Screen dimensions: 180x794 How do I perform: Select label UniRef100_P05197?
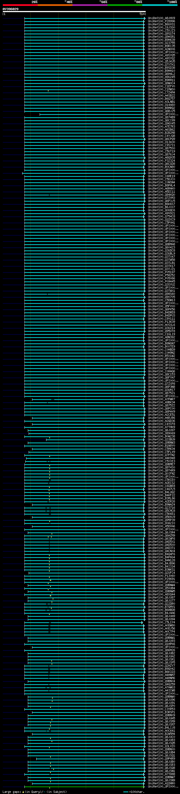pos(161,272)
